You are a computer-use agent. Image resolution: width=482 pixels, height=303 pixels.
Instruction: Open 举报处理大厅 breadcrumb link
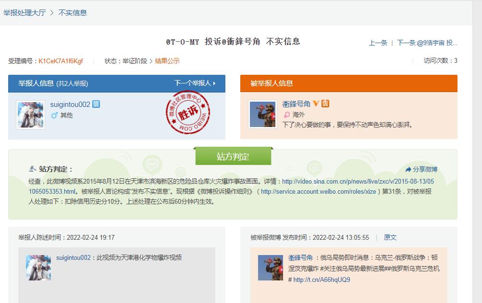click(x=25, y=12)
